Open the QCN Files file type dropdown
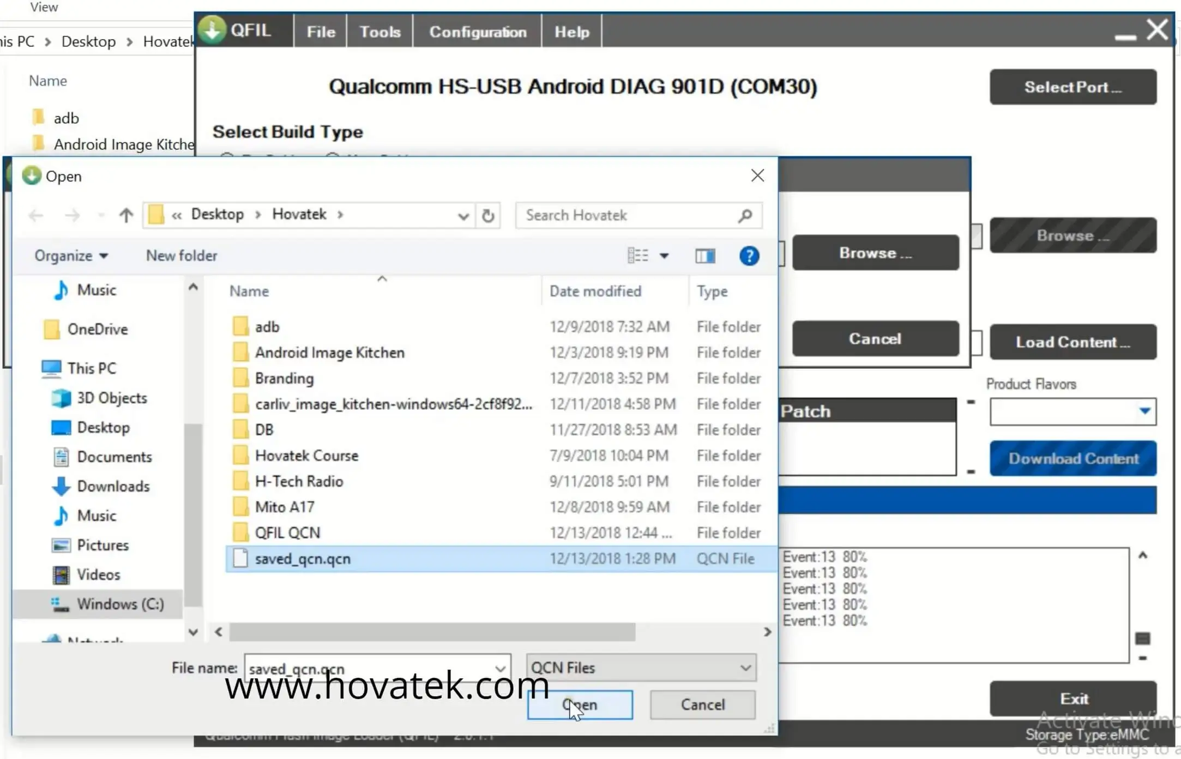The width and height of the screenshot is (1181, 759). tap(745, 667)
